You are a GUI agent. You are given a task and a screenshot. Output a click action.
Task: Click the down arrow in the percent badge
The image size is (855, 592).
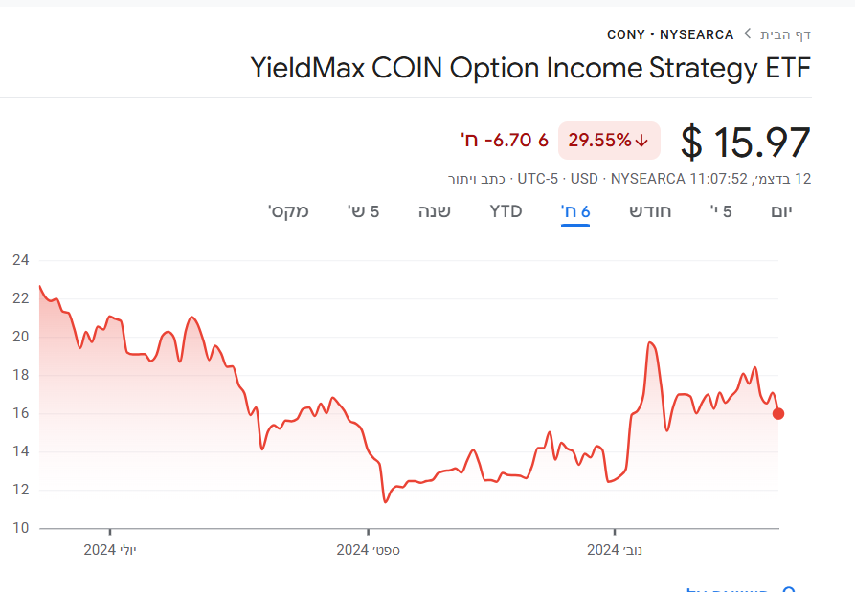point(641,141)
